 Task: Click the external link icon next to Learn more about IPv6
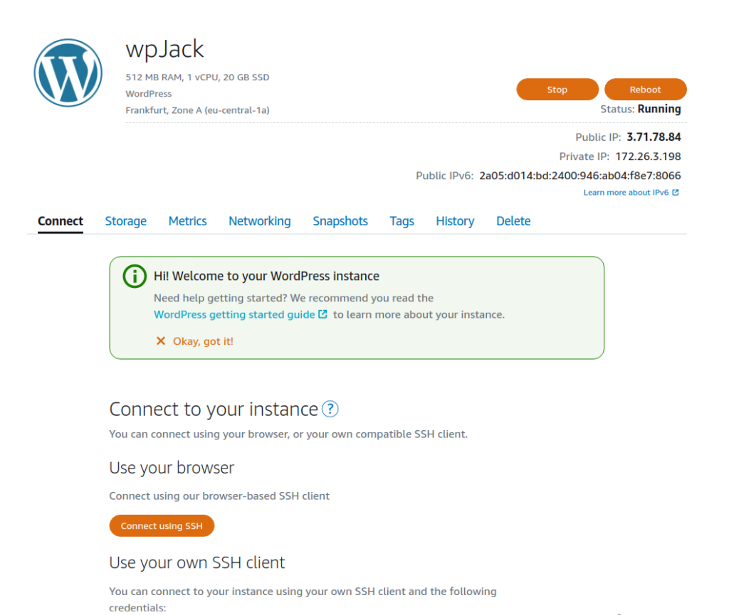point(676,193)
